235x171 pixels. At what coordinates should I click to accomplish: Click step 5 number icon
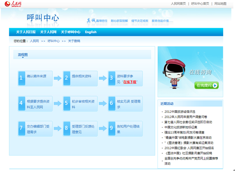point(67,103)
